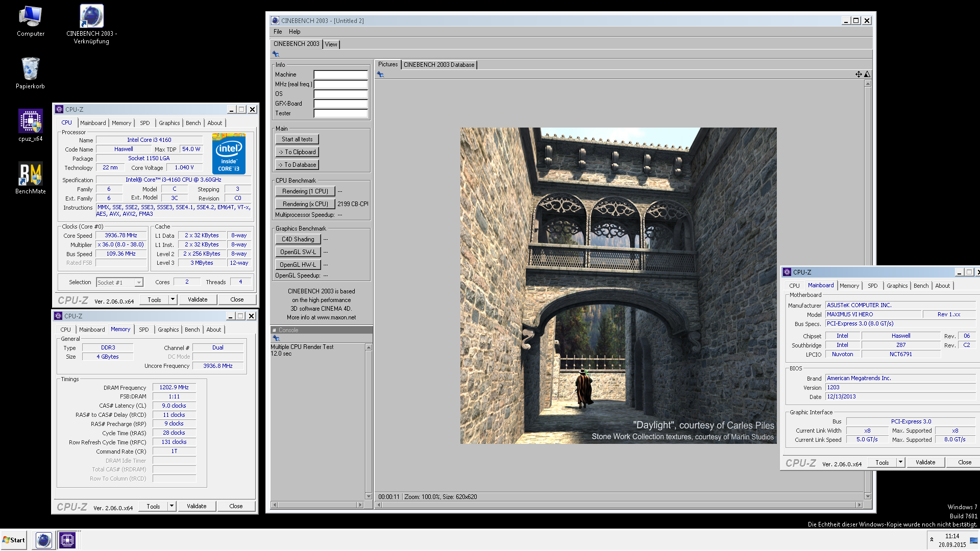
Task: Click the Intel Core i3 logo in CPU-Z
Action: (229, 154)
